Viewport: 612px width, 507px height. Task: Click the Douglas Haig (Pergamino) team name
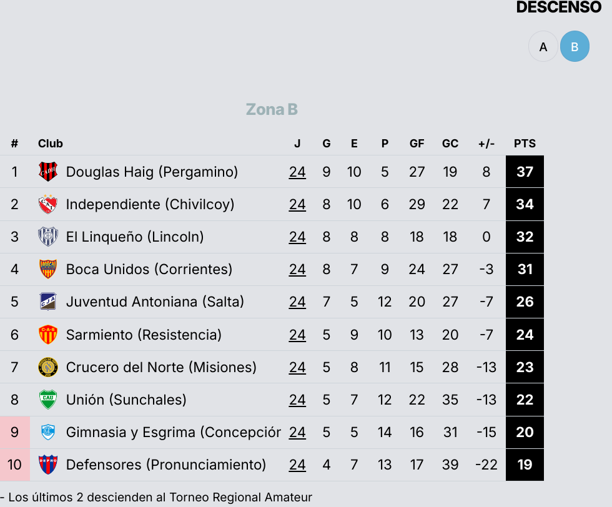pos(152,172)
